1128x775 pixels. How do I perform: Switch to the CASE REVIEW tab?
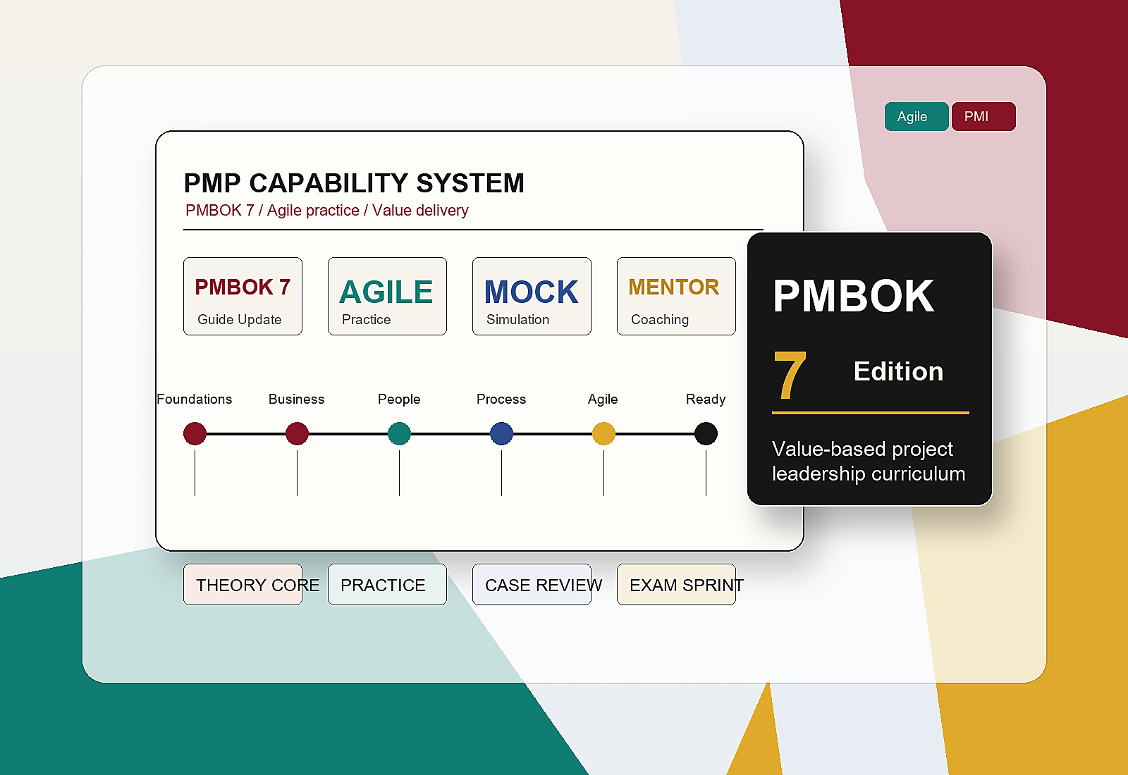532,584
